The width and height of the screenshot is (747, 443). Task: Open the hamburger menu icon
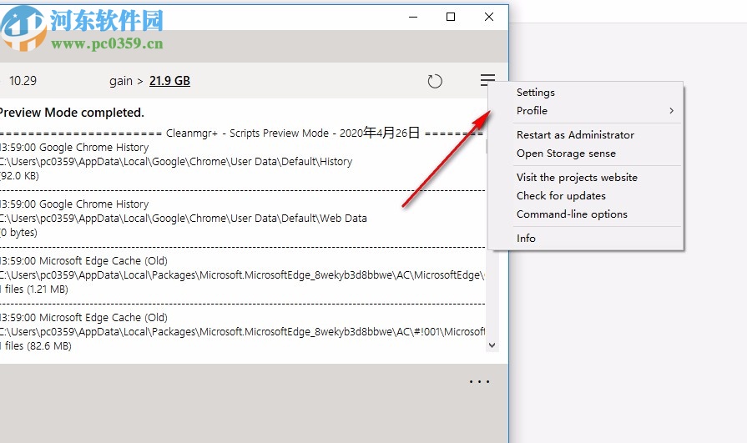[x=487, y=80]
